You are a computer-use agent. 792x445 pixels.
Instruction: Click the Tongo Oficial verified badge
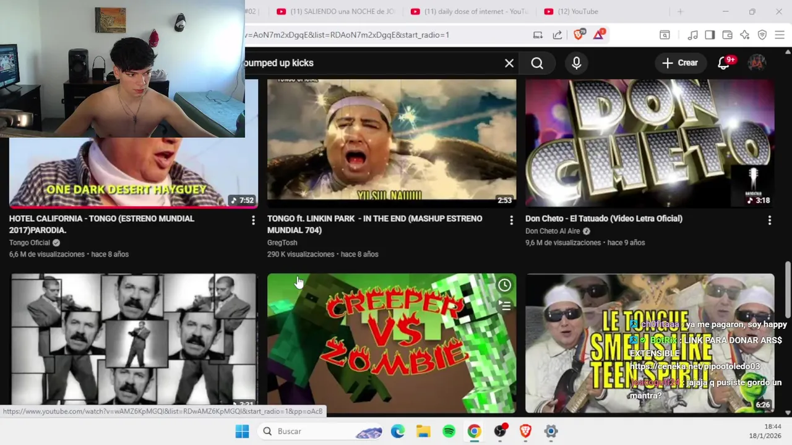tap(56, 243)
